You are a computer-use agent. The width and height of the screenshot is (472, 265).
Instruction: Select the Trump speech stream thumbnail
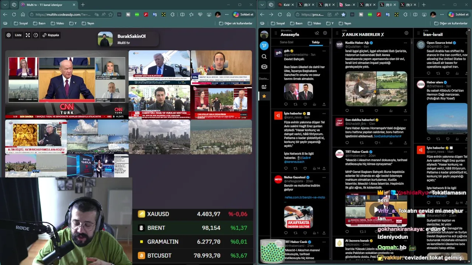[159, 67]
